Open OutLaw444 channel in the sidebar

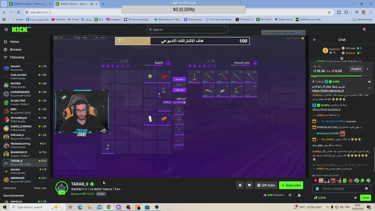[25, 76]
